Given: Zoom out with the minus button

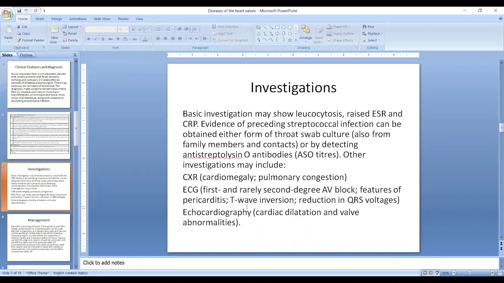Looking at the screenshot, I should 454,273.
